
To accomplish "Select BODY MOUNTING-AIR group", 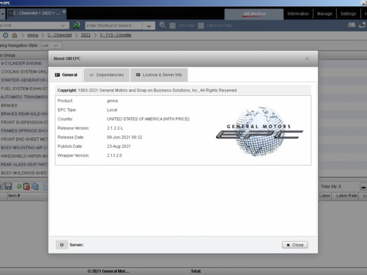I will [24, 147].
